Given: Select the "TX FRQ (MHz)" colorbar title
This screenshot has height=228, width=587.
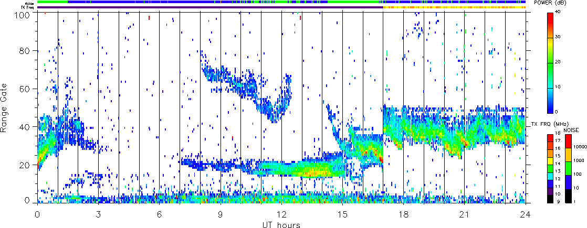Looking at the screenshot, I should pyautogui.click(x=550, y=124).
